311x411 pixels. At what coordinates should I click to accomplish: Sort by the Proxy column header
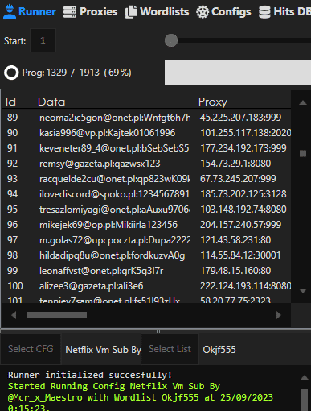coord(213,102)
